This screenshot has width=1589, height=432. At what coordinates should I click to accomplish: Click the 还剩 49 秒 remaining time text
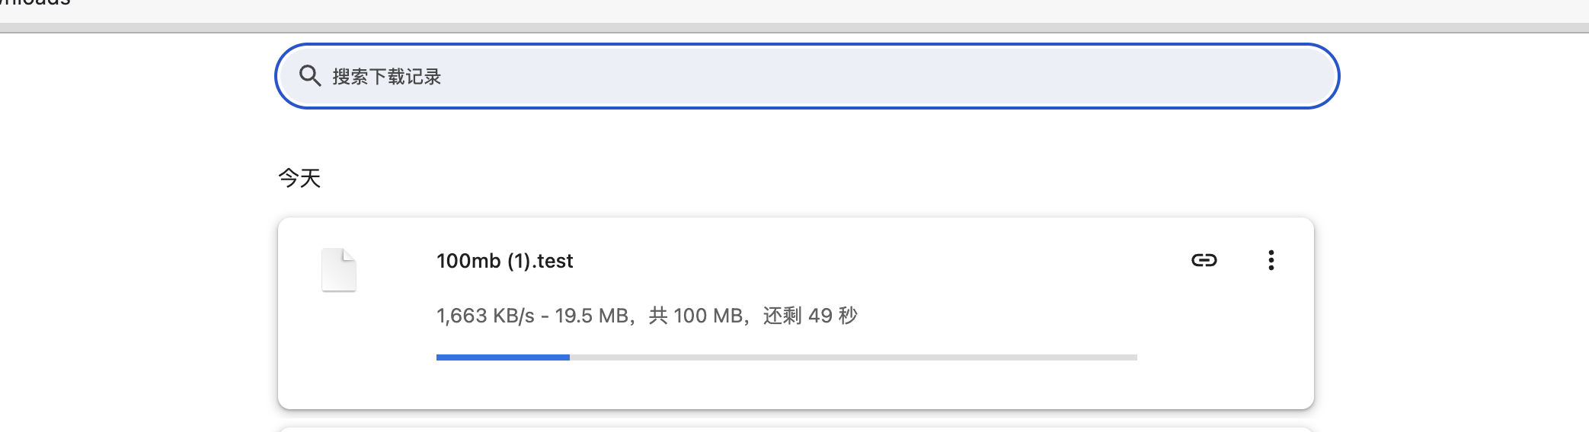click(x=810, y=316)
